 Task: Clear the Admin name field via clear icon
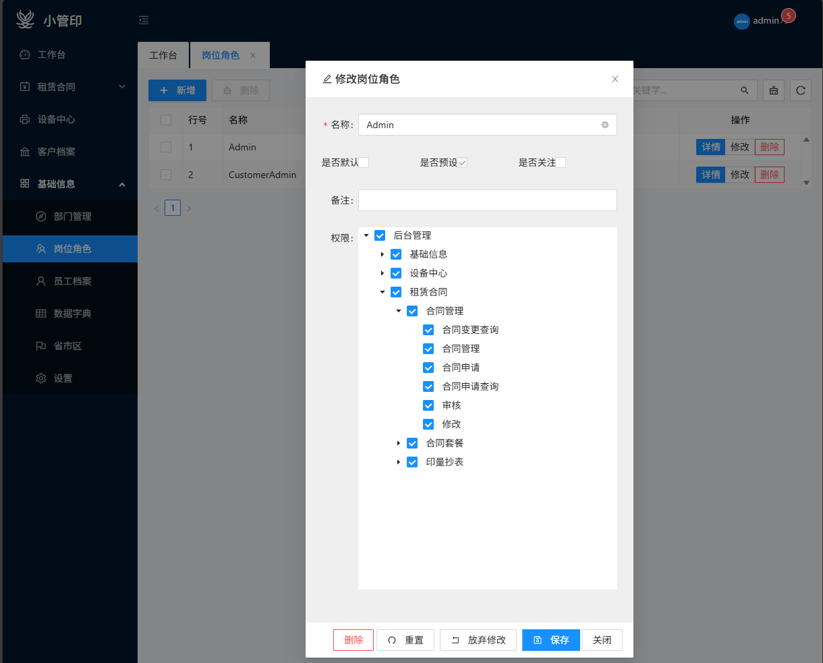click(605, 125)
